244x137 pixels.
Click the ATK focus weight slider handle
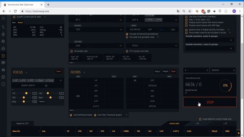point(48,93)
